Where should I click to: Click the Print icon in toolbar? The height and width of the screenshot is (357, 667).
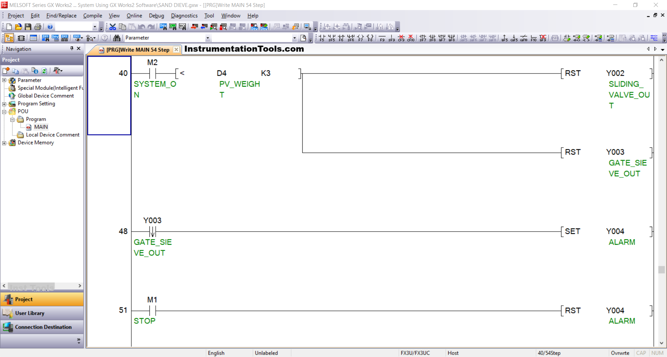pos(38,27)
